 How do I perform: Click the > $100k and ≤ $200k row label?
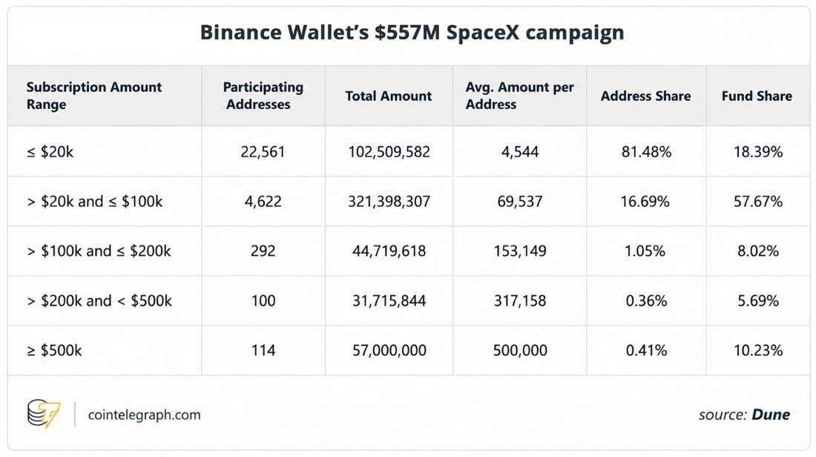pos(99,251)
